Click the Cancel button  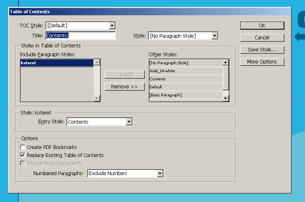pos(262,38)
